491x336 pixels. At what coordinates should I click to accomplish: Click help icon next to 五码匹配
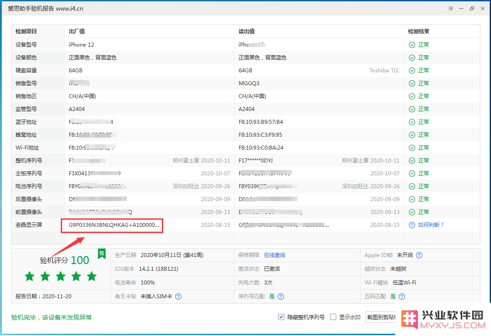pos(402,296)
